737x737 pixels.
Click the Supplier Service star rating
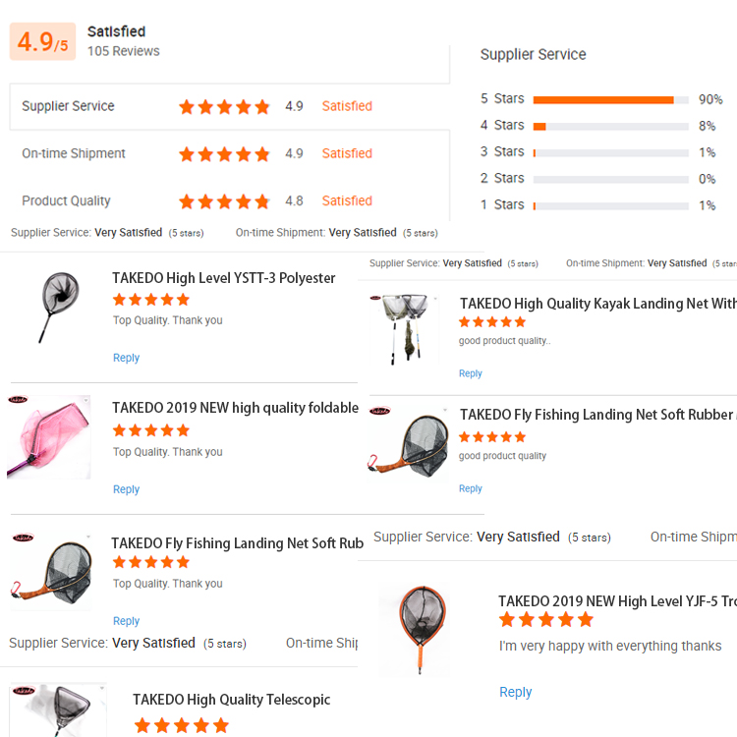click(224, 107)
